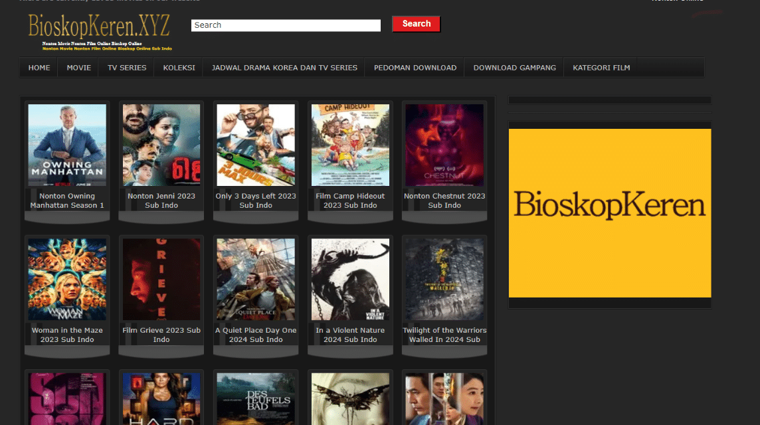760x425 pixels.
Task: Click the yellow BioskopKeren sidebar banner
Action: tap(610, 213)
